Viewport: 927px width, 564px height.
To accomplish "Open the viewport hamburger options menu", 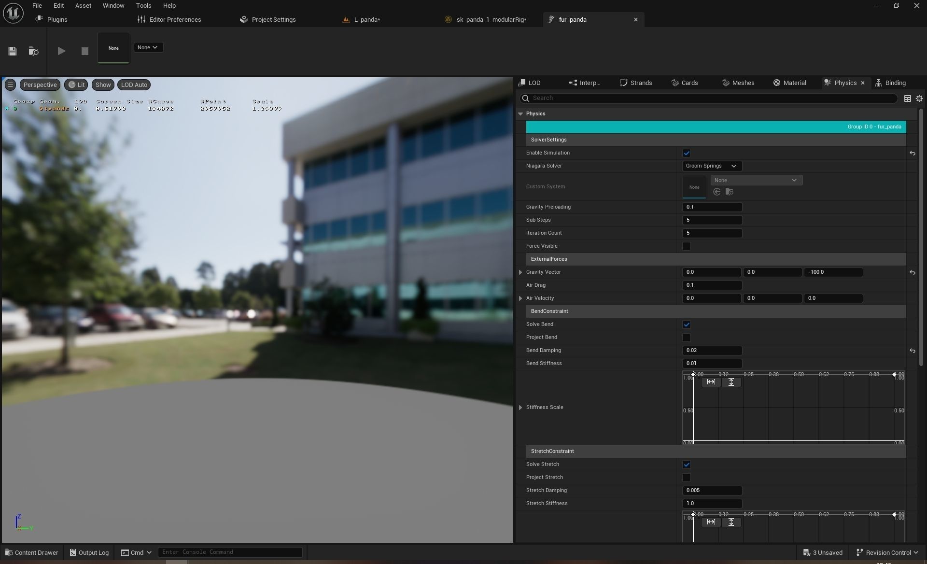I will coord(10,85).
